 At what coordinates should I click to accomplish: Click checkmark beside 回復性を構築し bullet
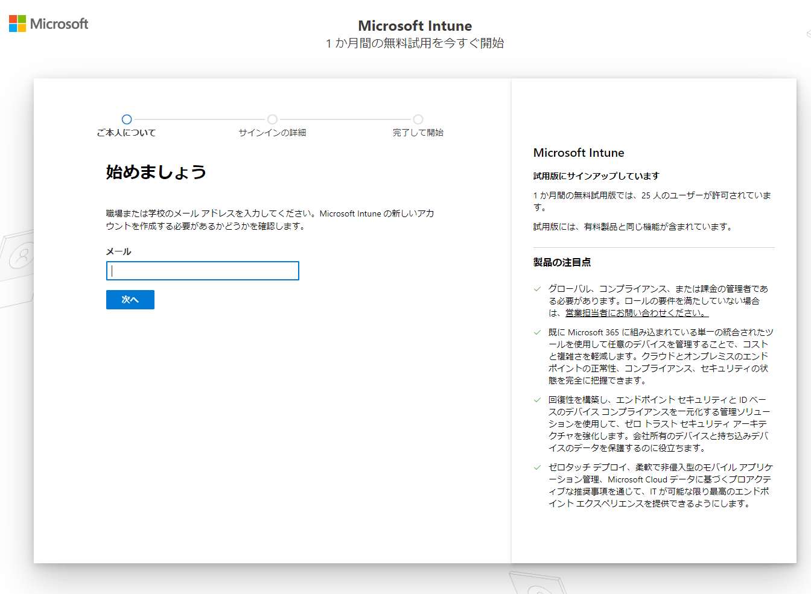(537, 400)
